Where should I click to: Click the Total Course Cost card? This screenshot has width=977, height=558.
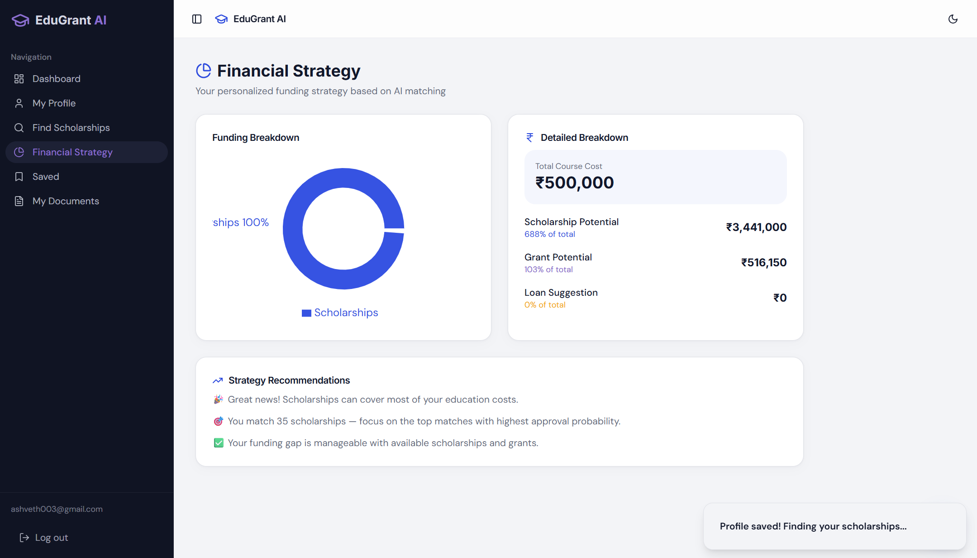[x=655, y=177]
